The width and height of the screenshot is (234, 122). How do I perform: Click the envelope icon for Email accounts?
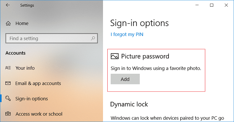[x=8, y=83]
